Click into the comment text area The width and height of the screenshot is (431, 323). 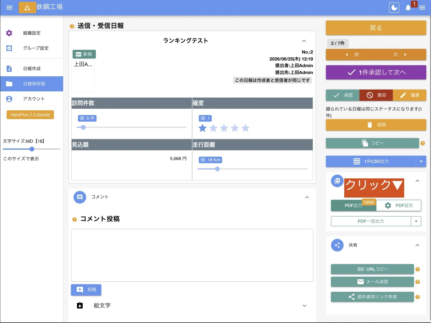coord(192,255)
